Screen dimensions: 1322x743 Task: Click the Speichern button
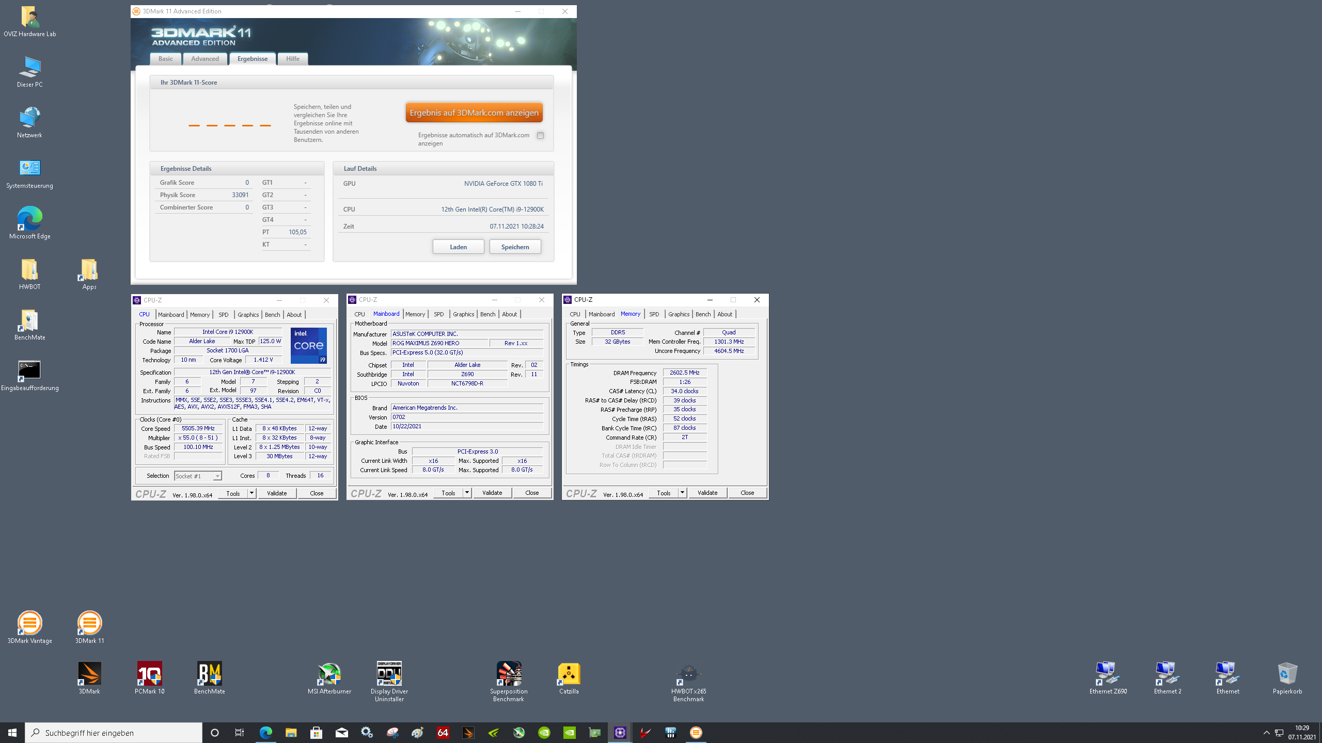(515, 247)
